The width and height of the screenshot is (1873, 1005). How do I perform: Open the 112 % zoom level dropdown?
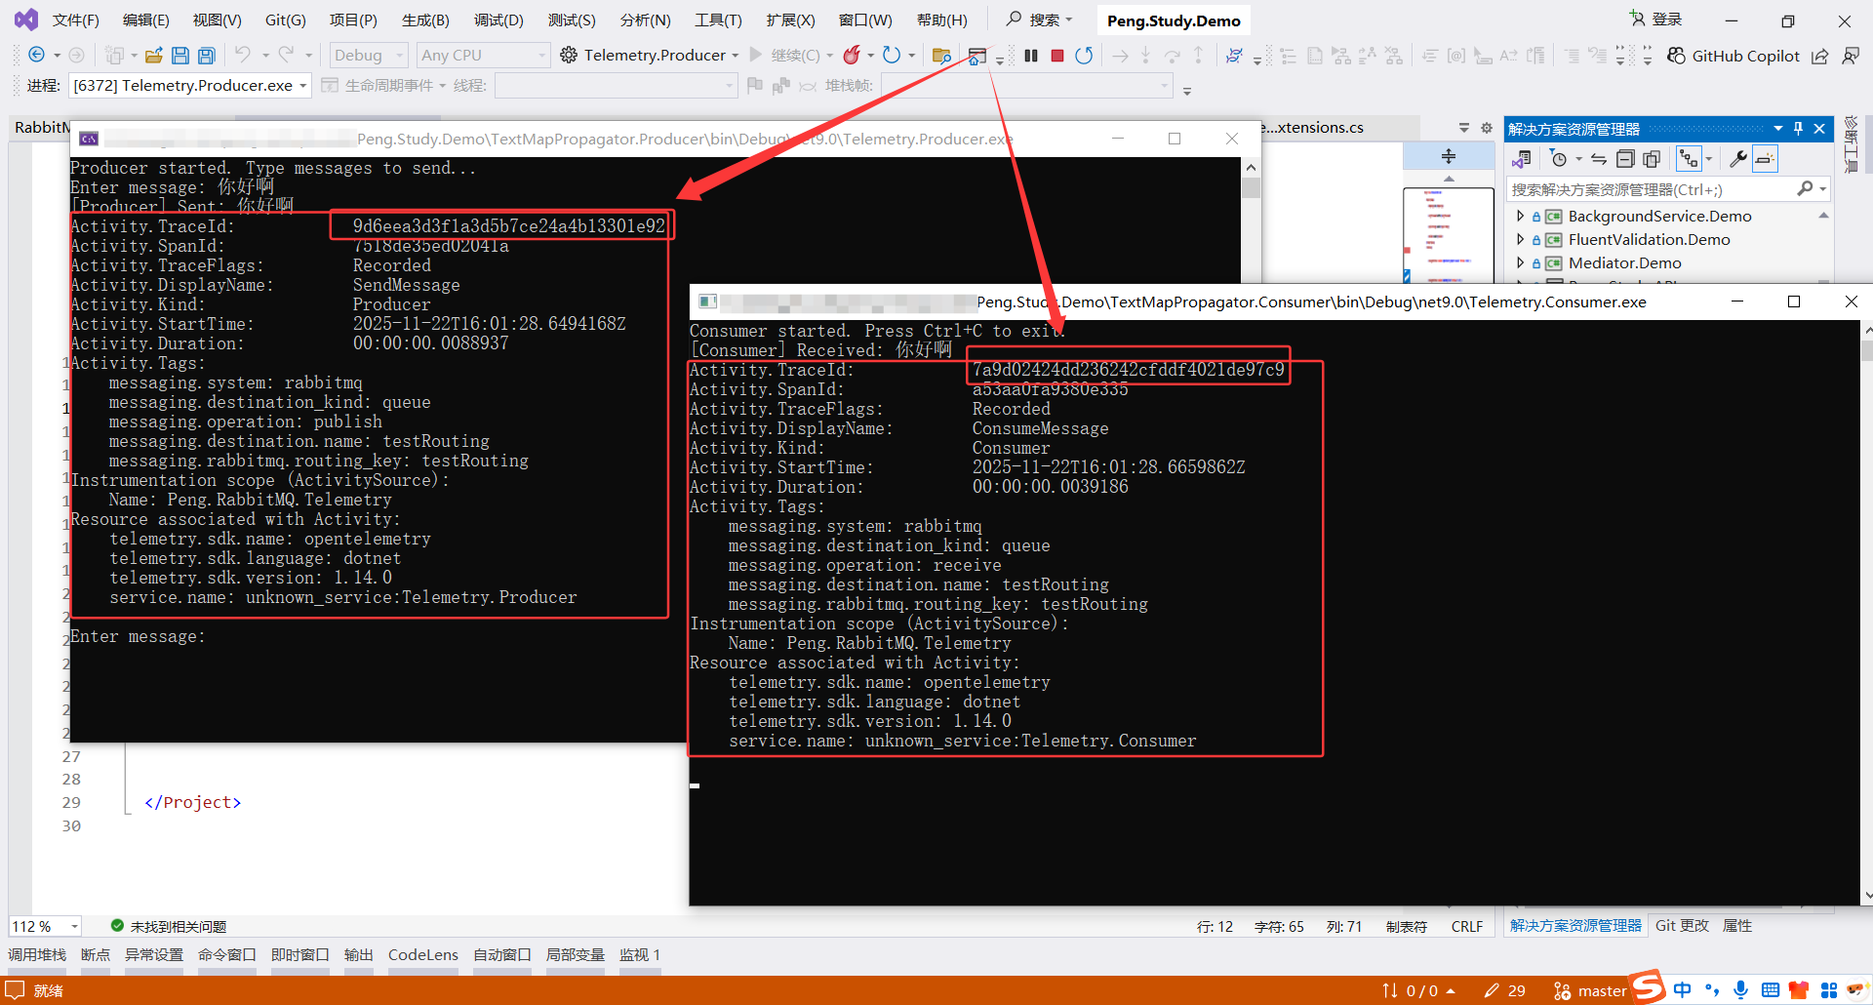pos(45,926)
